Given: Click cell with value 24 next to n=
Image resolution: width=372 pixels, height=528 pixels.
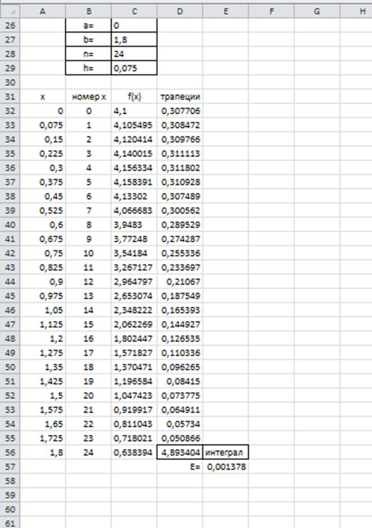Looking at the screenshot, I should (134, 54).
